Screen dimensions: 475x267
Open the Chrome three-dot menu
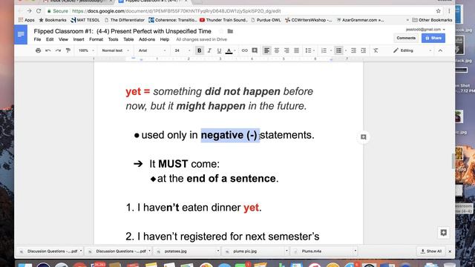click(x=449, y=11)
